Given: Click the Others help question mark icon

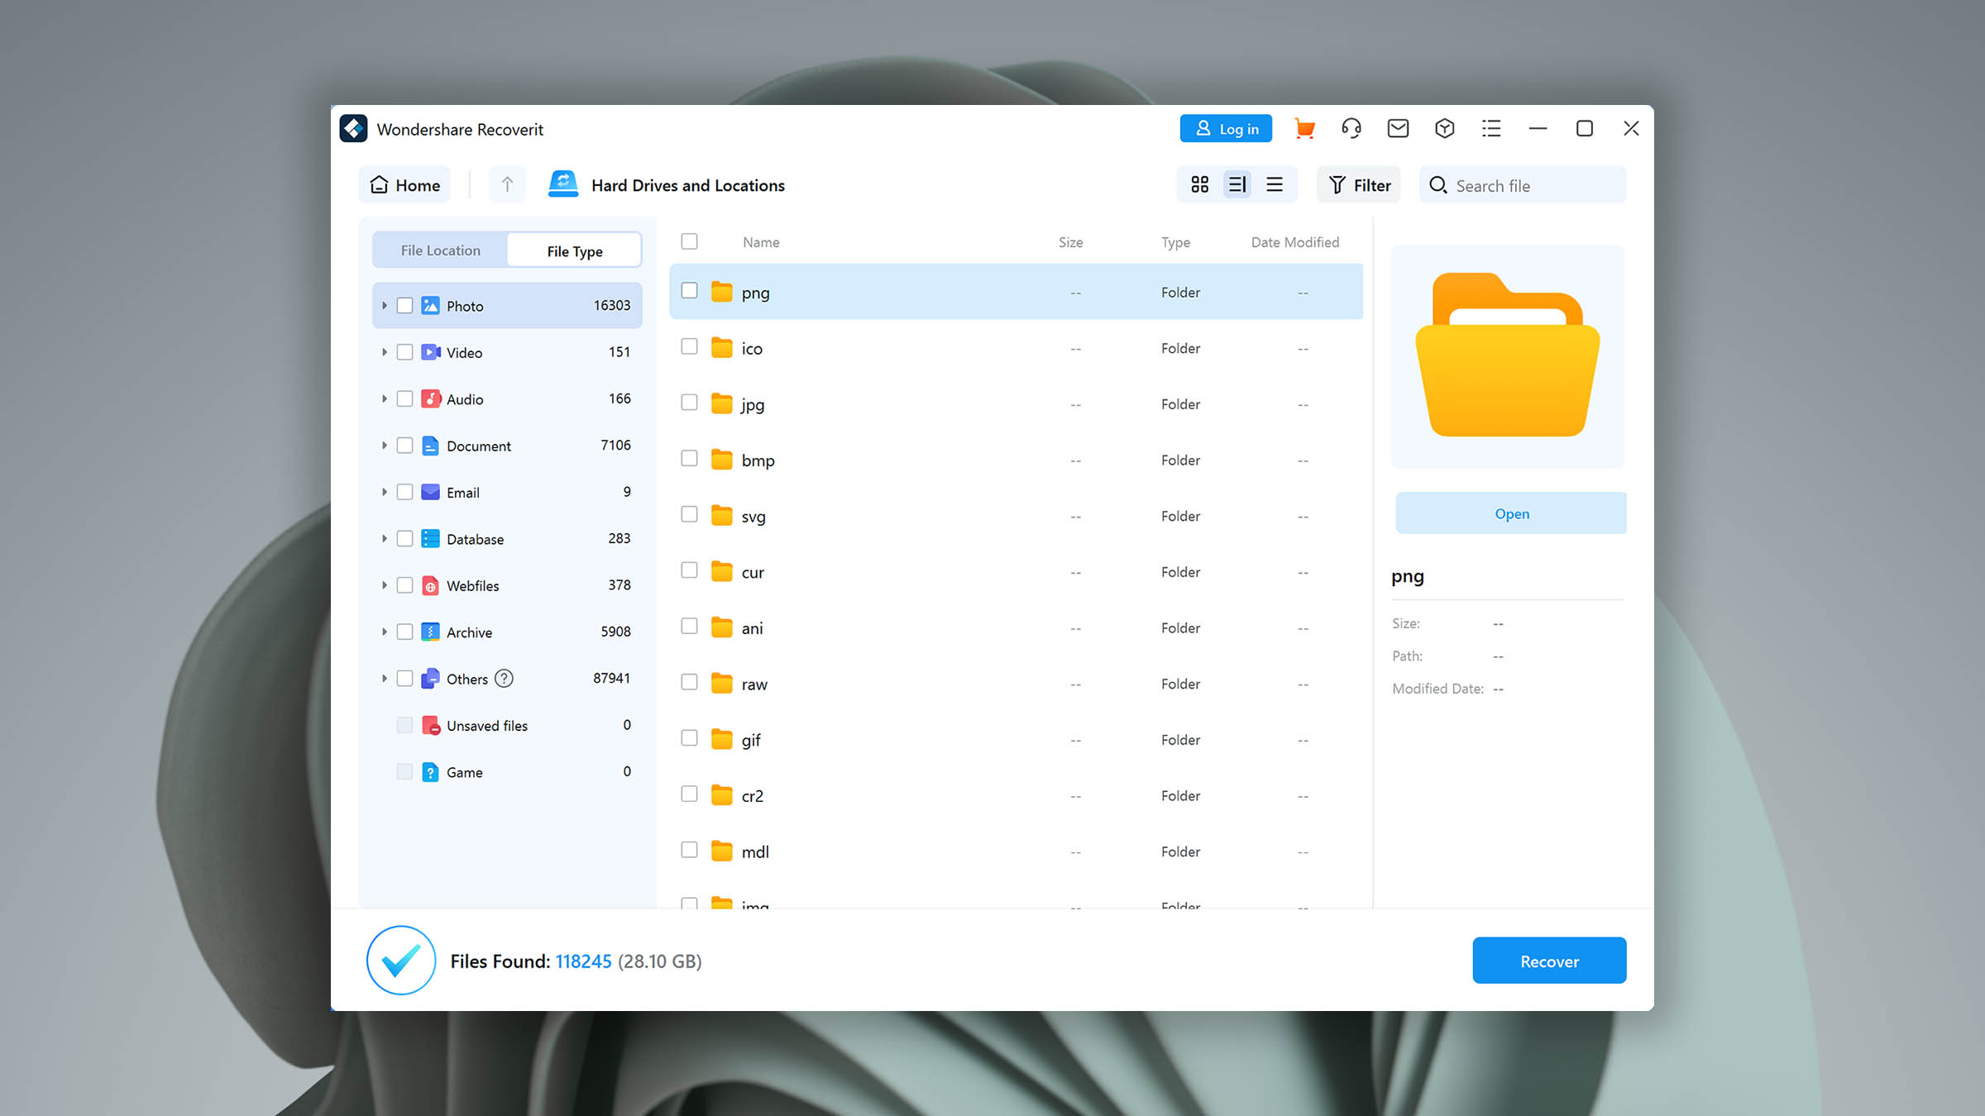Looking at the screenshot, I should [504, 679].
